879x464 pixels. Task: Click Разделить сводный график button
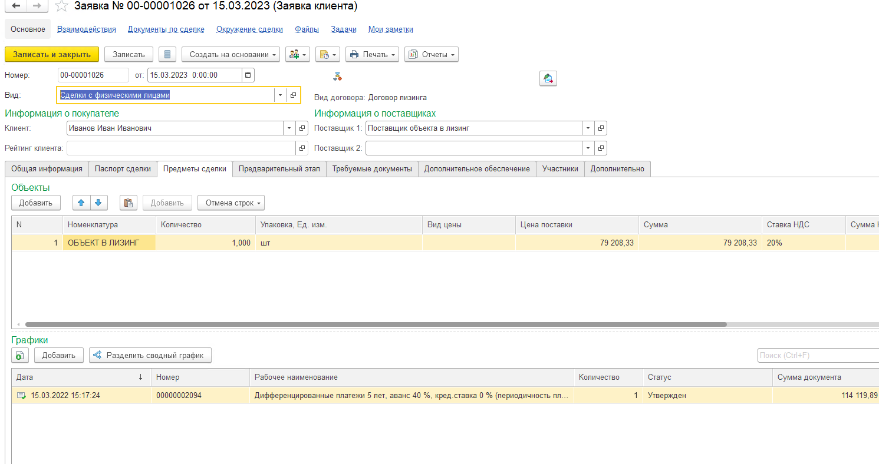[150, 355]
